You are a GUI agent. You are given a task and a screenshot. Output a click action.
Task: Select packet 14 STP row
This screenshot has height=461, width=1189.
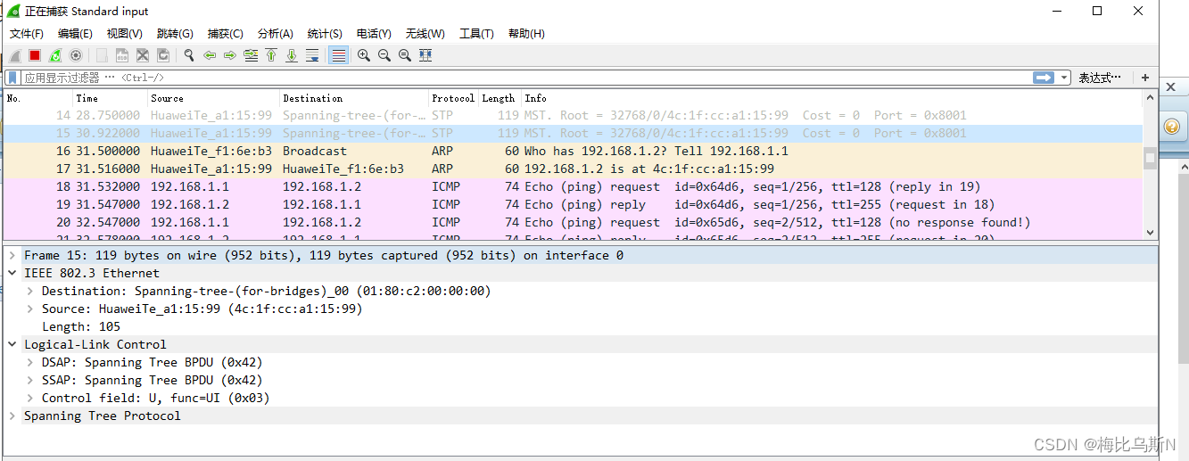[573, 115]
